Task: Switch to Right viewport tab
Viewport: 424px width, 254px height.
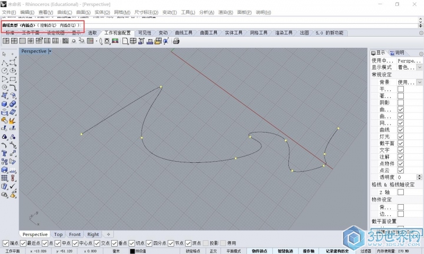Action: coord(93,234)
